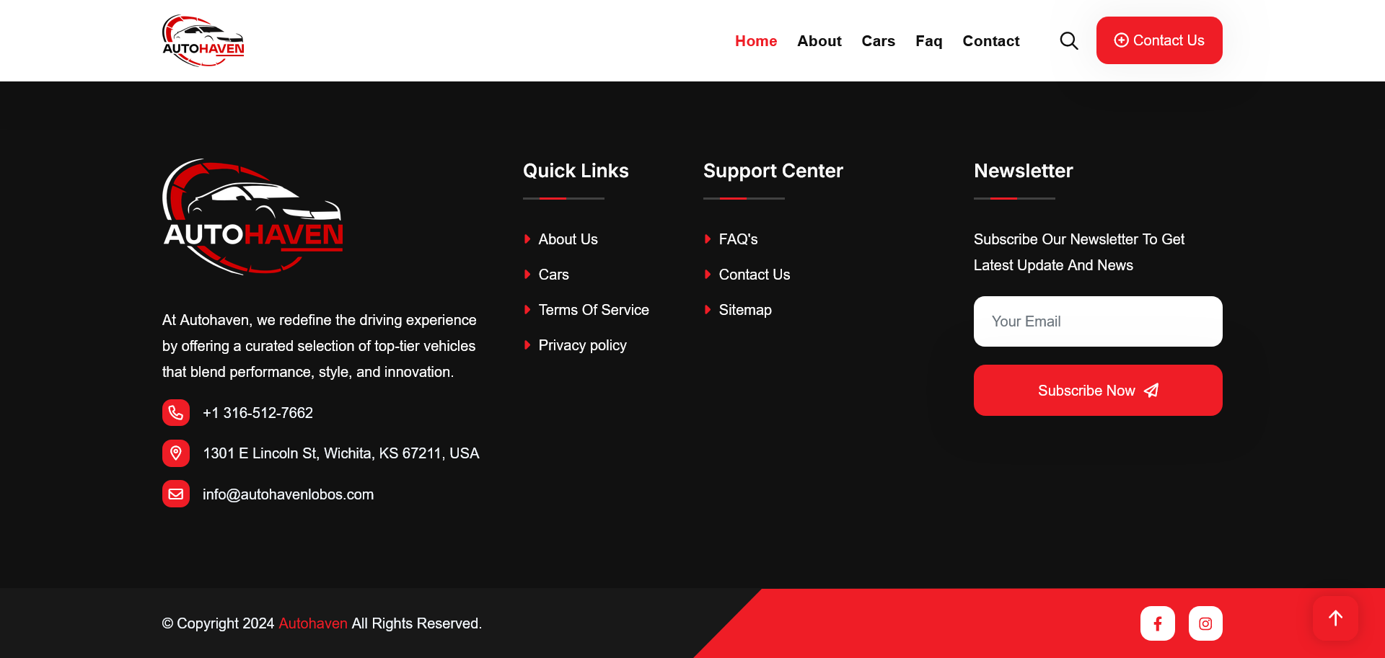1385x658 pixels.
Task: Open the Facebook social icon
Action: point(1157,623)
